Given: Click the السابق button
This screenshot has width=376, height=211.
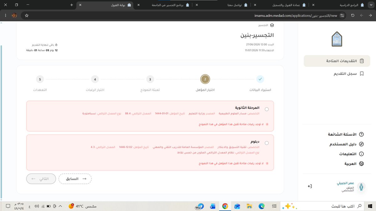Looking at the screenshot, I should 75,179.
